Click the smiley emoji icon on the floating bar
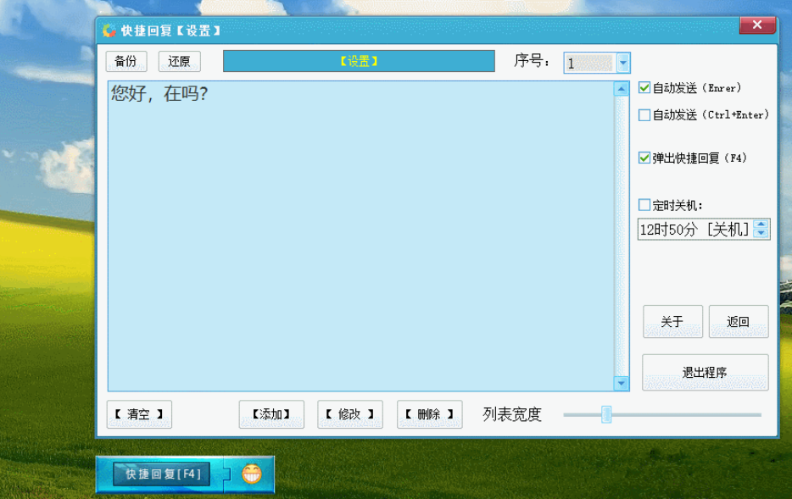 tap(252, 474)
